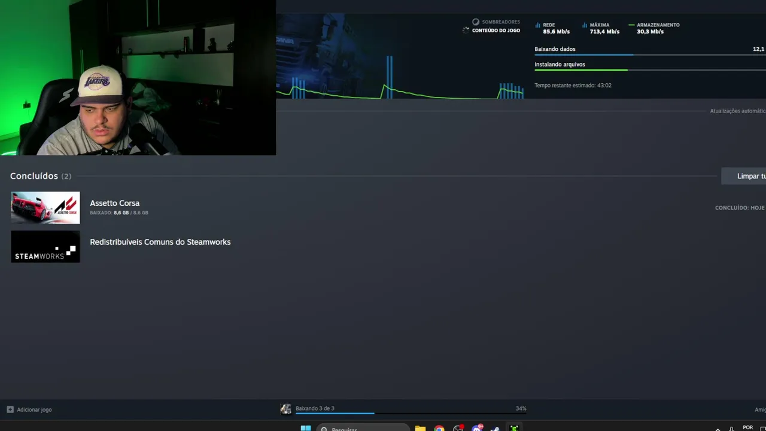
Task: Open Discord from the taskbar
Action: click(477, 427)
